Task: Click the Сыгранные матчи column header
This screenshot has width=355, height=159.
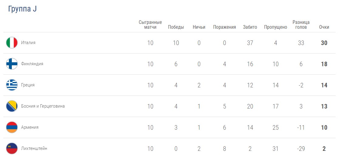Action: pyautogui.click(x=150, y=25)
